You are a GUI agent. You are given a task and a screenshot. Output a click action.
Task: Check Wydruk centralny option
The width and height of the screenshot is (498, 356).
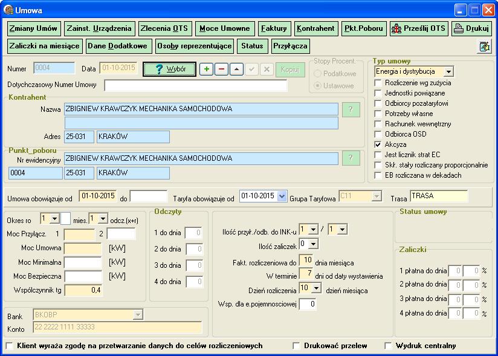(388, 346)
